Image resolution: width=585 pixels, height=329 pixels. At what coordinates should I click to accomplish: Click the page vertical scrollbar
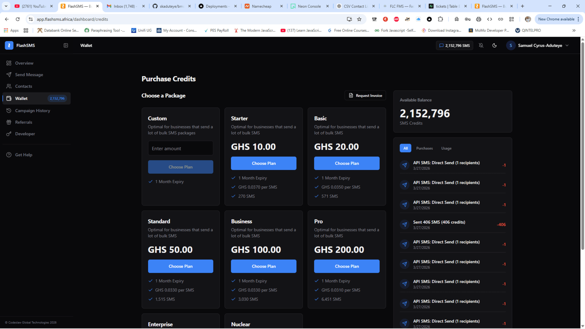click(x=582, y=146)
